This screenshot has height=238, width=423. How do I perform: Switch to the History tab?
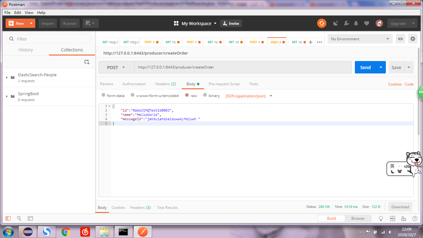point(26,50)
